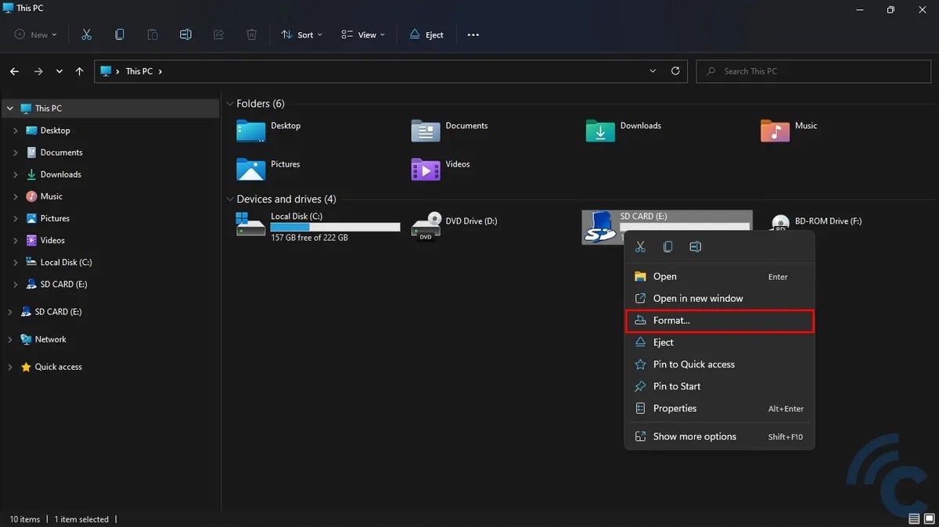Screen dimensions: 939x527
Task: Expand the Desktop node in sidebar
Action: (x=16, y=131)
